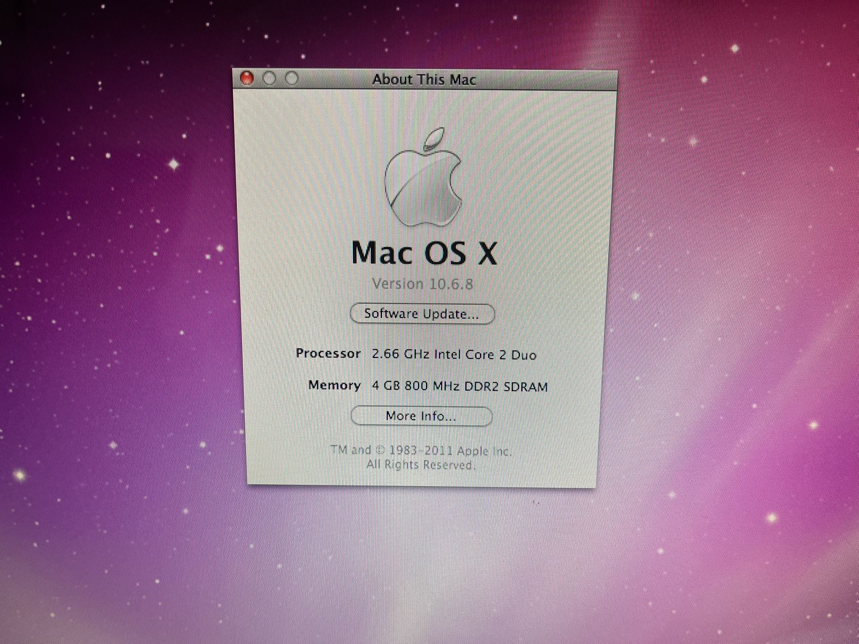
Task: Click the 4 GB 800 MHz DDR2 SDRAM text
Action: [459, 385]
